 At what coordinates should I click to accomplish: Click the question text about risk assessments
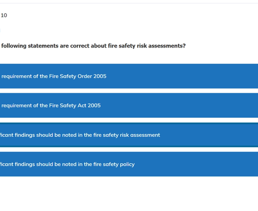(93, 46)
